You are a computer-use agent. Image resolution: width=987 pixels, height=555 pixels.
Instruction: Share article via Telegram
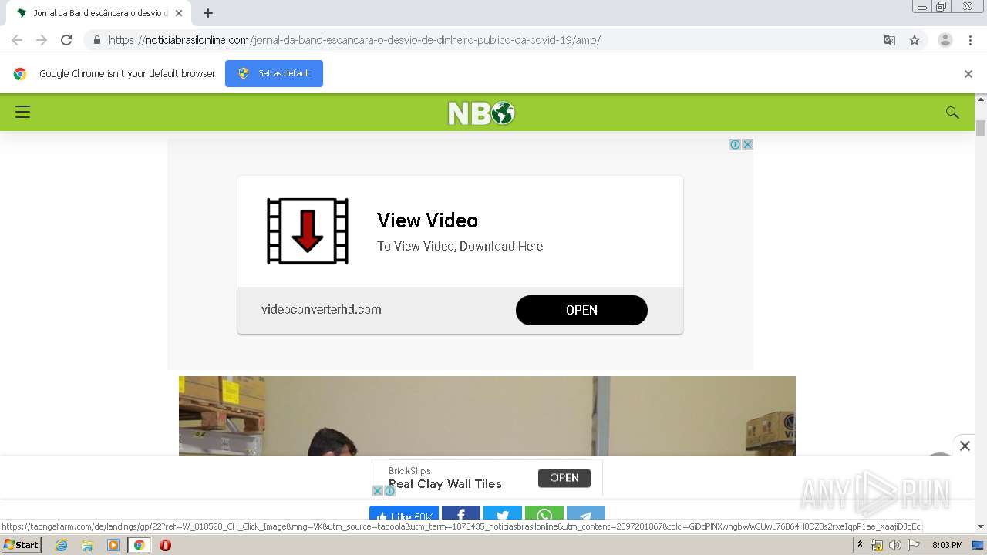(586, 515)
